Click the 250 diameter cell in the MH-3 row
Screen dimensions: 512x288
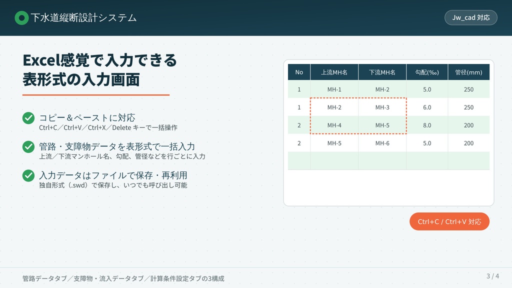pyautogui.click(x=468, y=107)
